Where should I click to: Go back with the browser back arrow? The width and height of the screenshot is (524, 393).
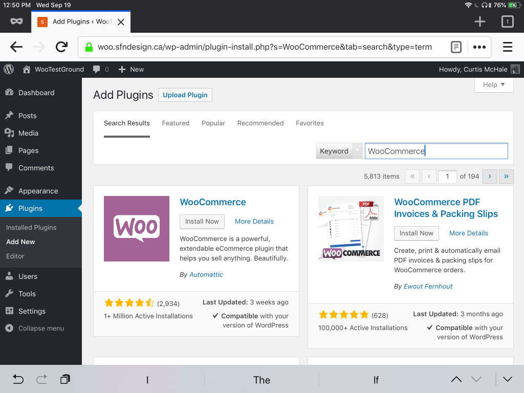click(x=16, y=47)
